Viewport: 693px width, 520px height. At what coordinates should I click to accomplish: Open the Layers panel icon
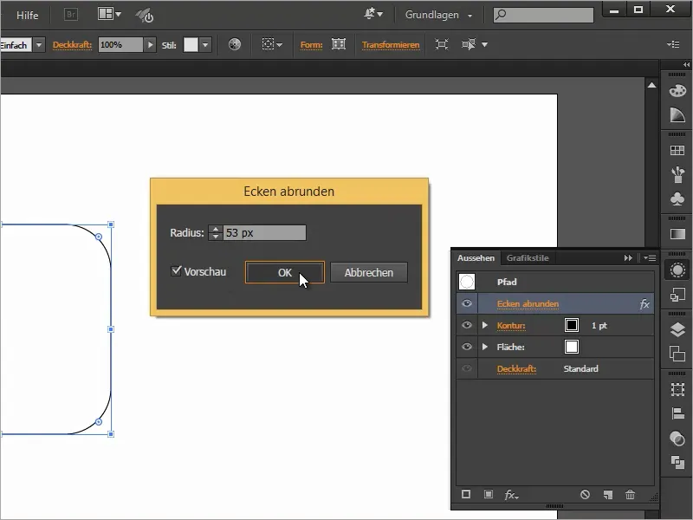coord(677,329)
